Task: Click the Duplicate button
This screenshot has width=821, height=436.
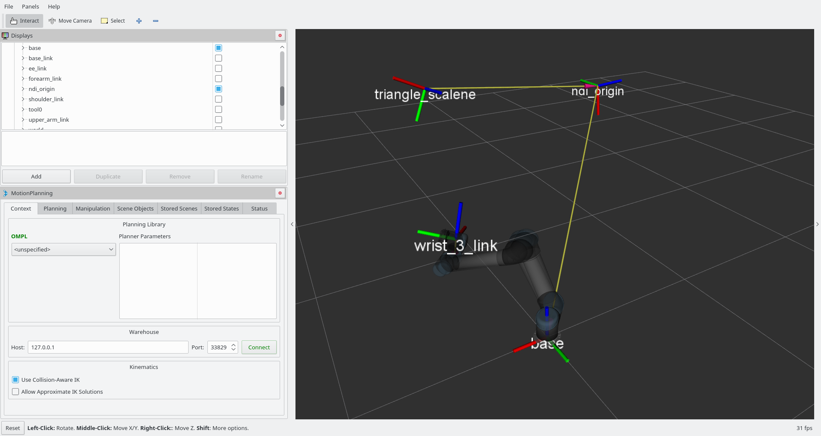Action: pos(108,176)
